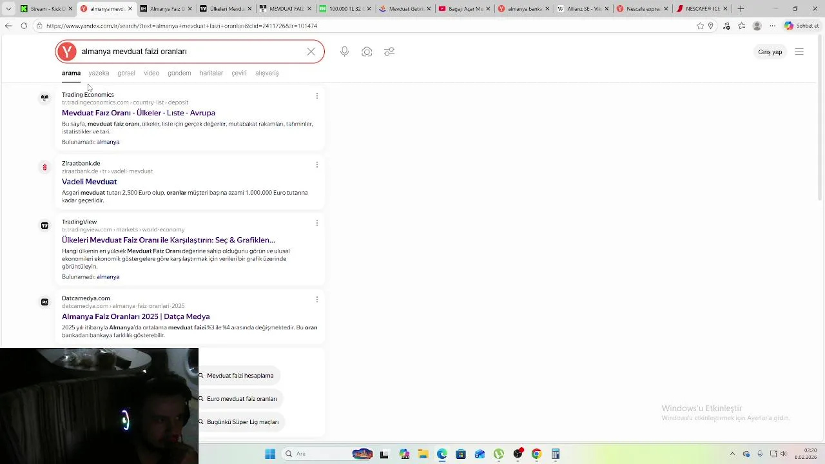Click Giriş yap sign-in button

coord(770,52)
